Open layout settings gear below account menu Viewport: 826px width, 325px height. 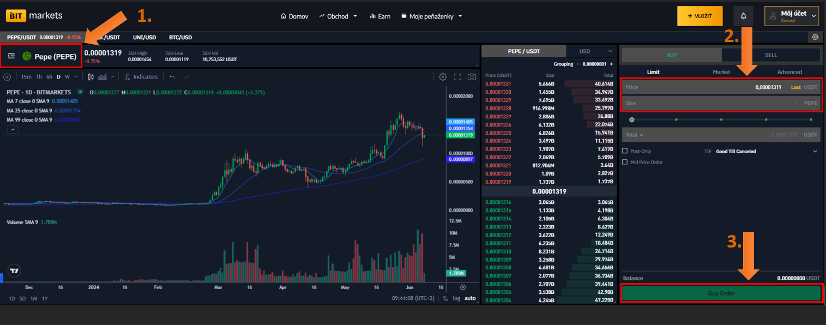tap(815, 37)
